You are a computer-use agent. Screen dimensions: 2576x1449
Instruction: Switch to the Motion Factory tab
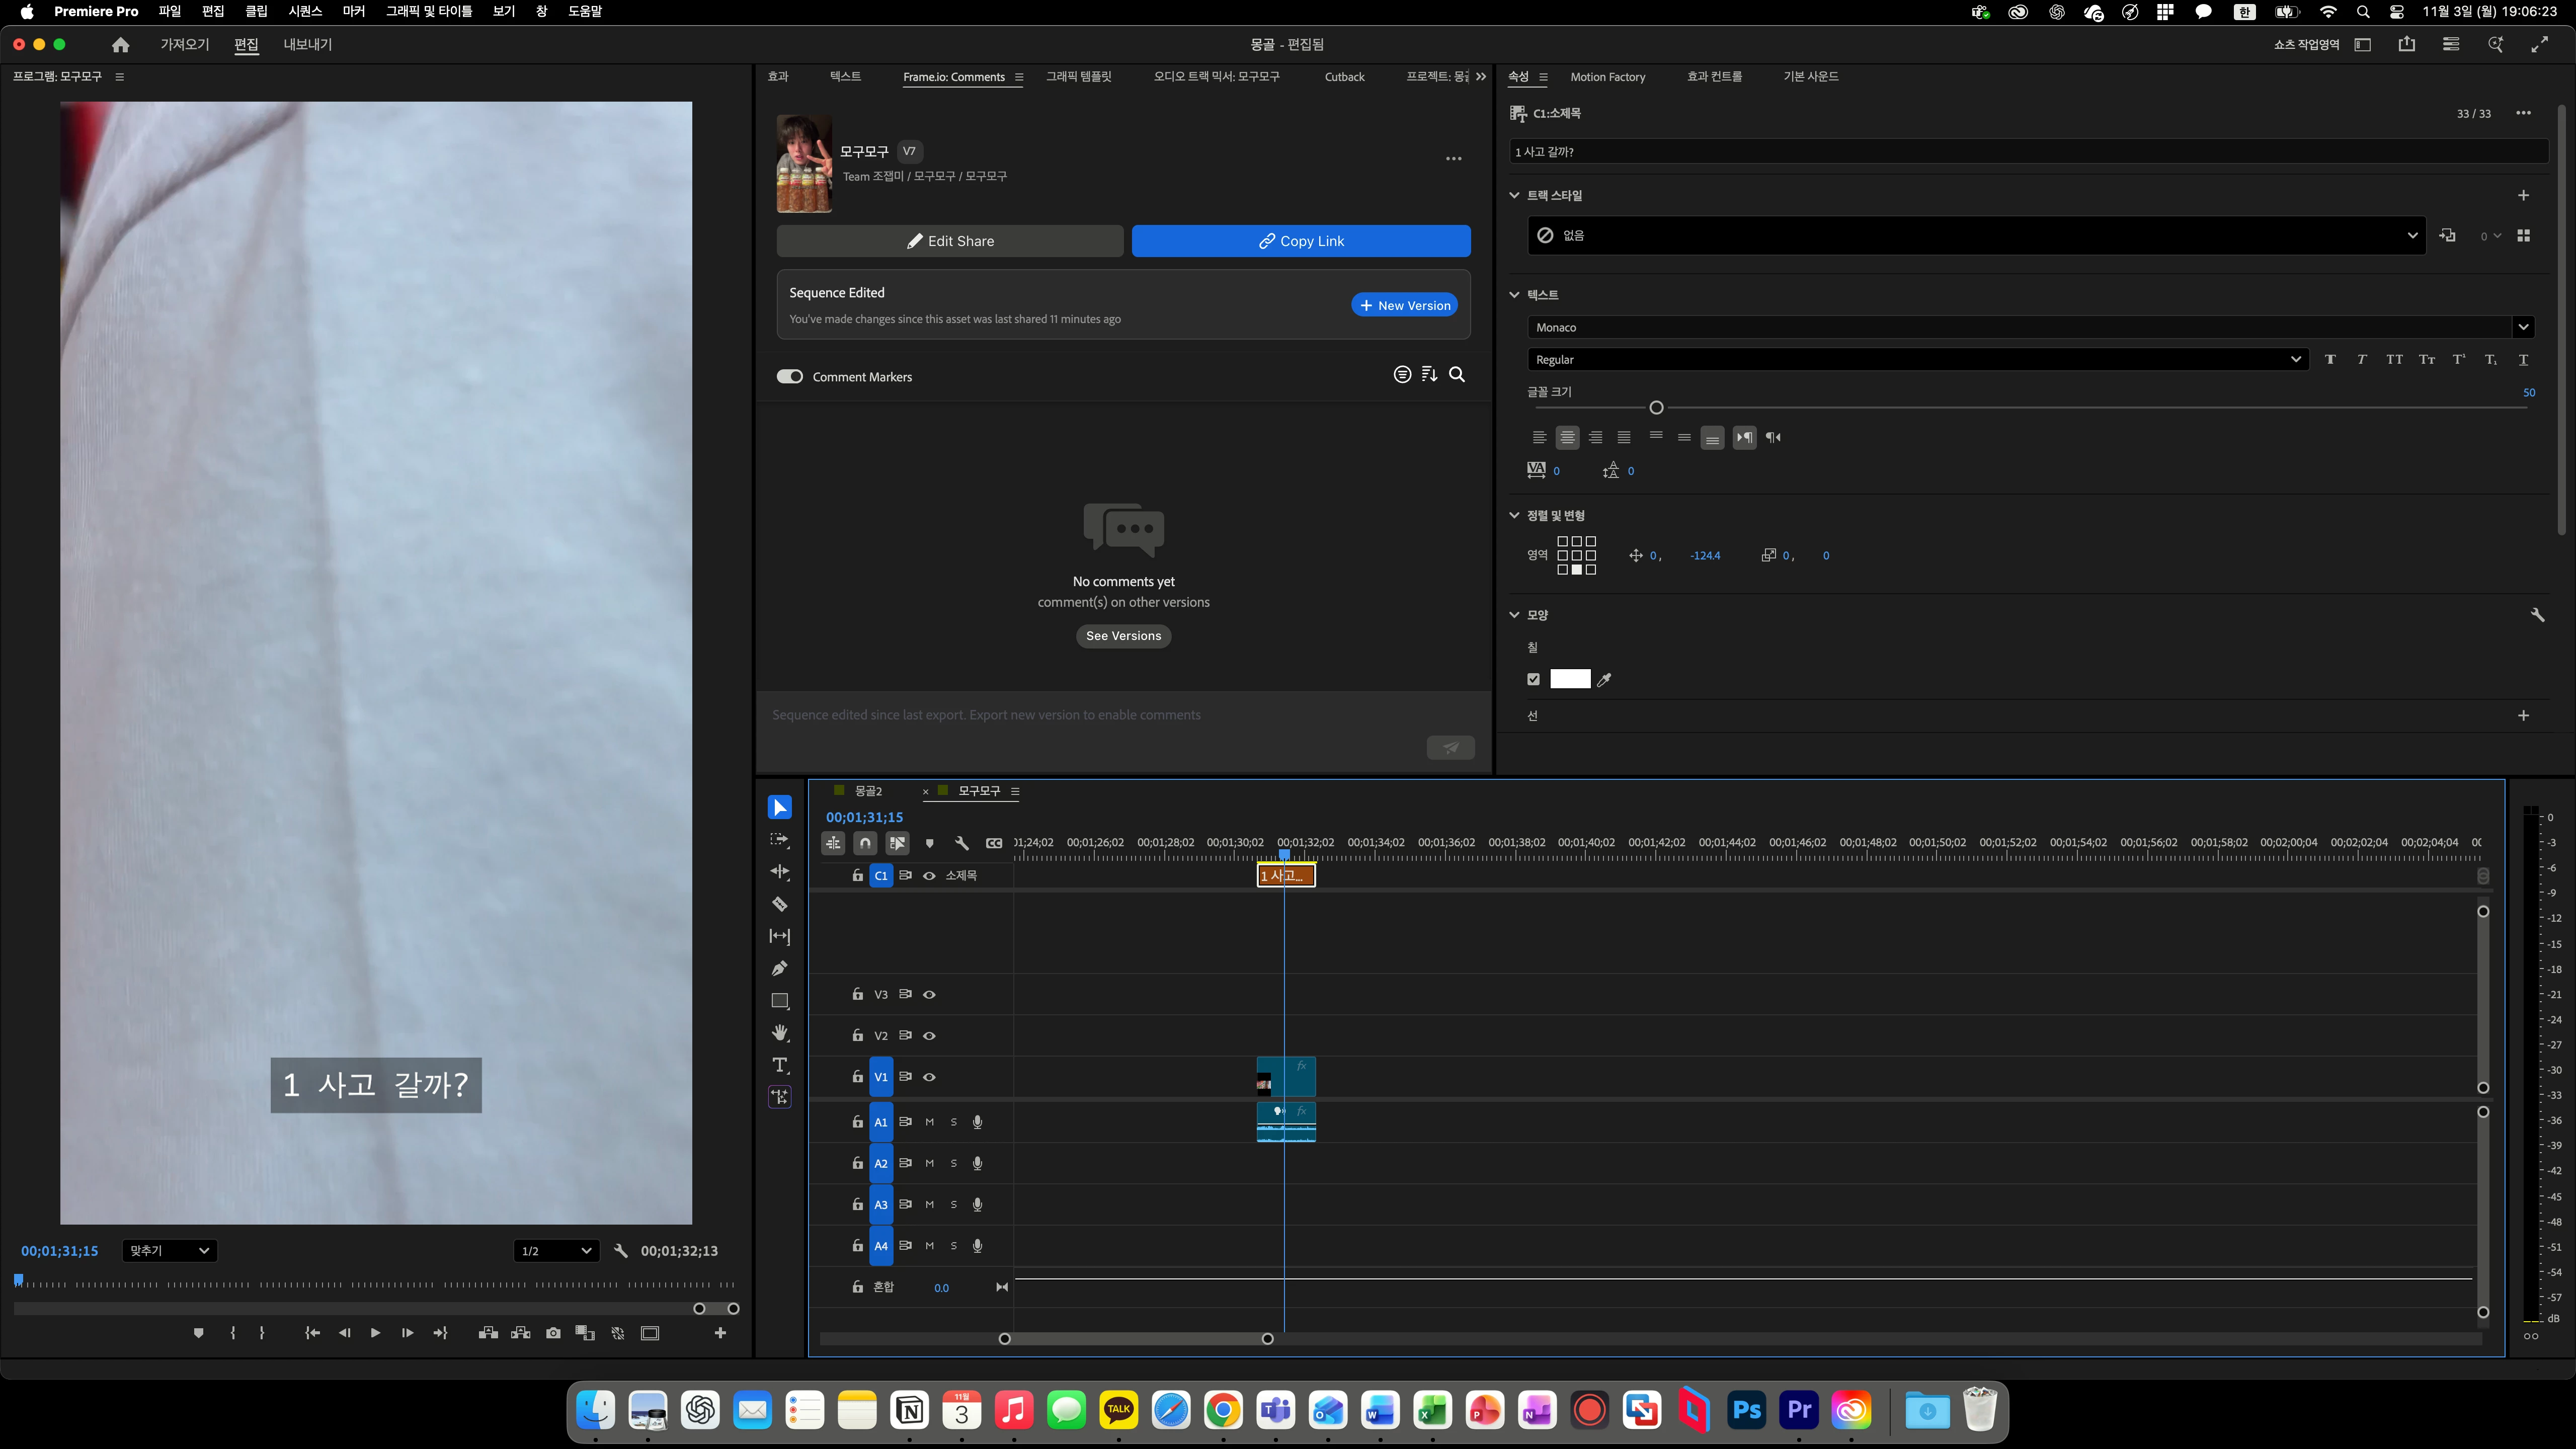(1607, 77)
